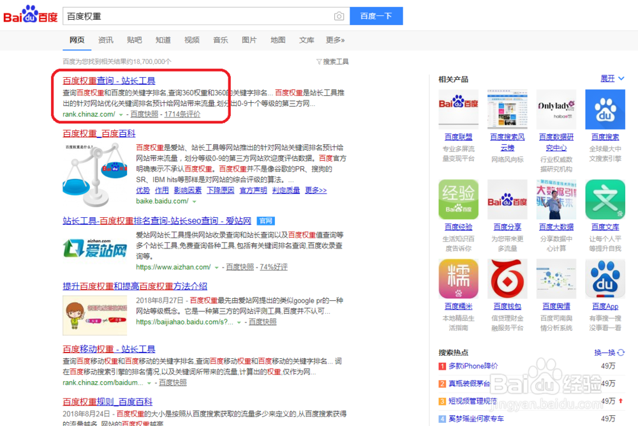Image resolution: width=638 pixels, height=426 pixels.
Task: Click the 搜索工具 filter icon
Action: (319, 61)
